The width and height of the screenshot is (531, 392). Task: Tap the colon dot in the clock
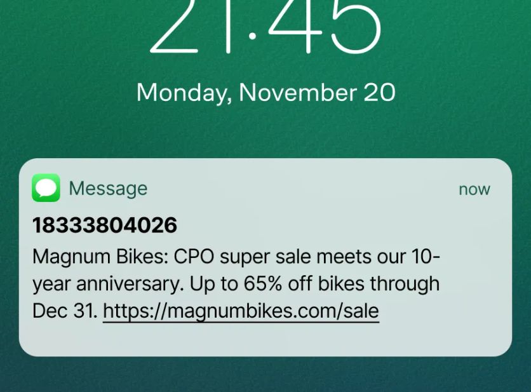252,36
